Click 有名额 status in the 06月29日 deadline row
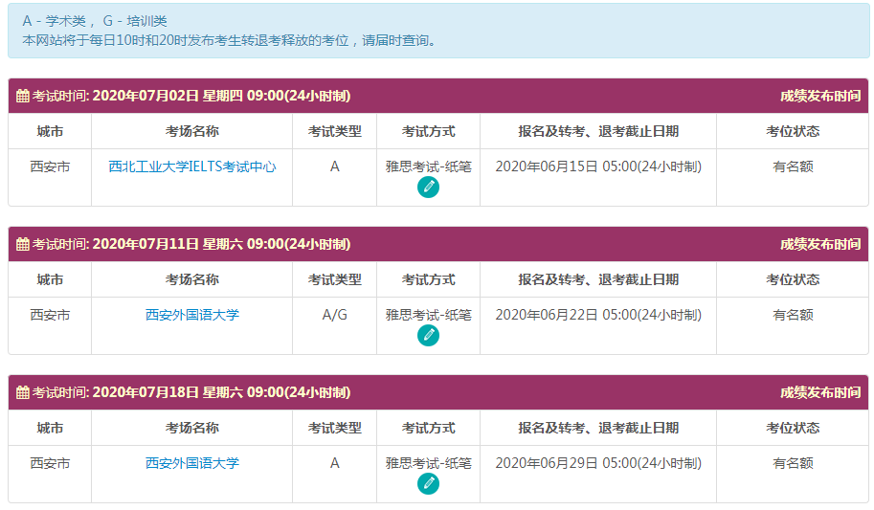The width and height of the screenshot is (874, 510). pyautogui.click(x=793, y=463)
